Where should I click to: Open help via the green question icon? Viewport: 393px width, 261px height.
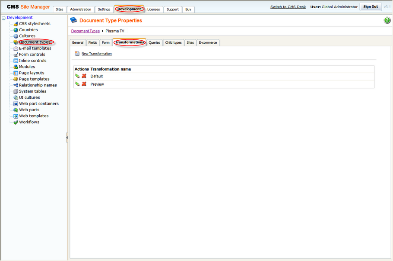[x=387, y=20]
